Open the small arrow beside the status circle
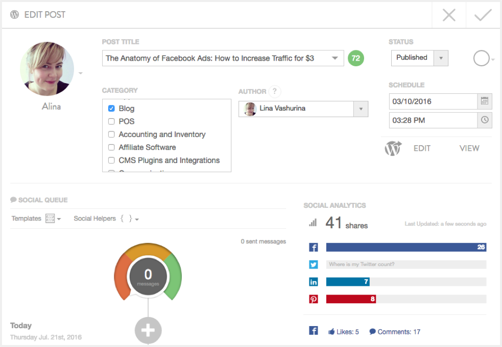Screen dimensions: 502x347 pyautogui.click(x=493, y=60)
